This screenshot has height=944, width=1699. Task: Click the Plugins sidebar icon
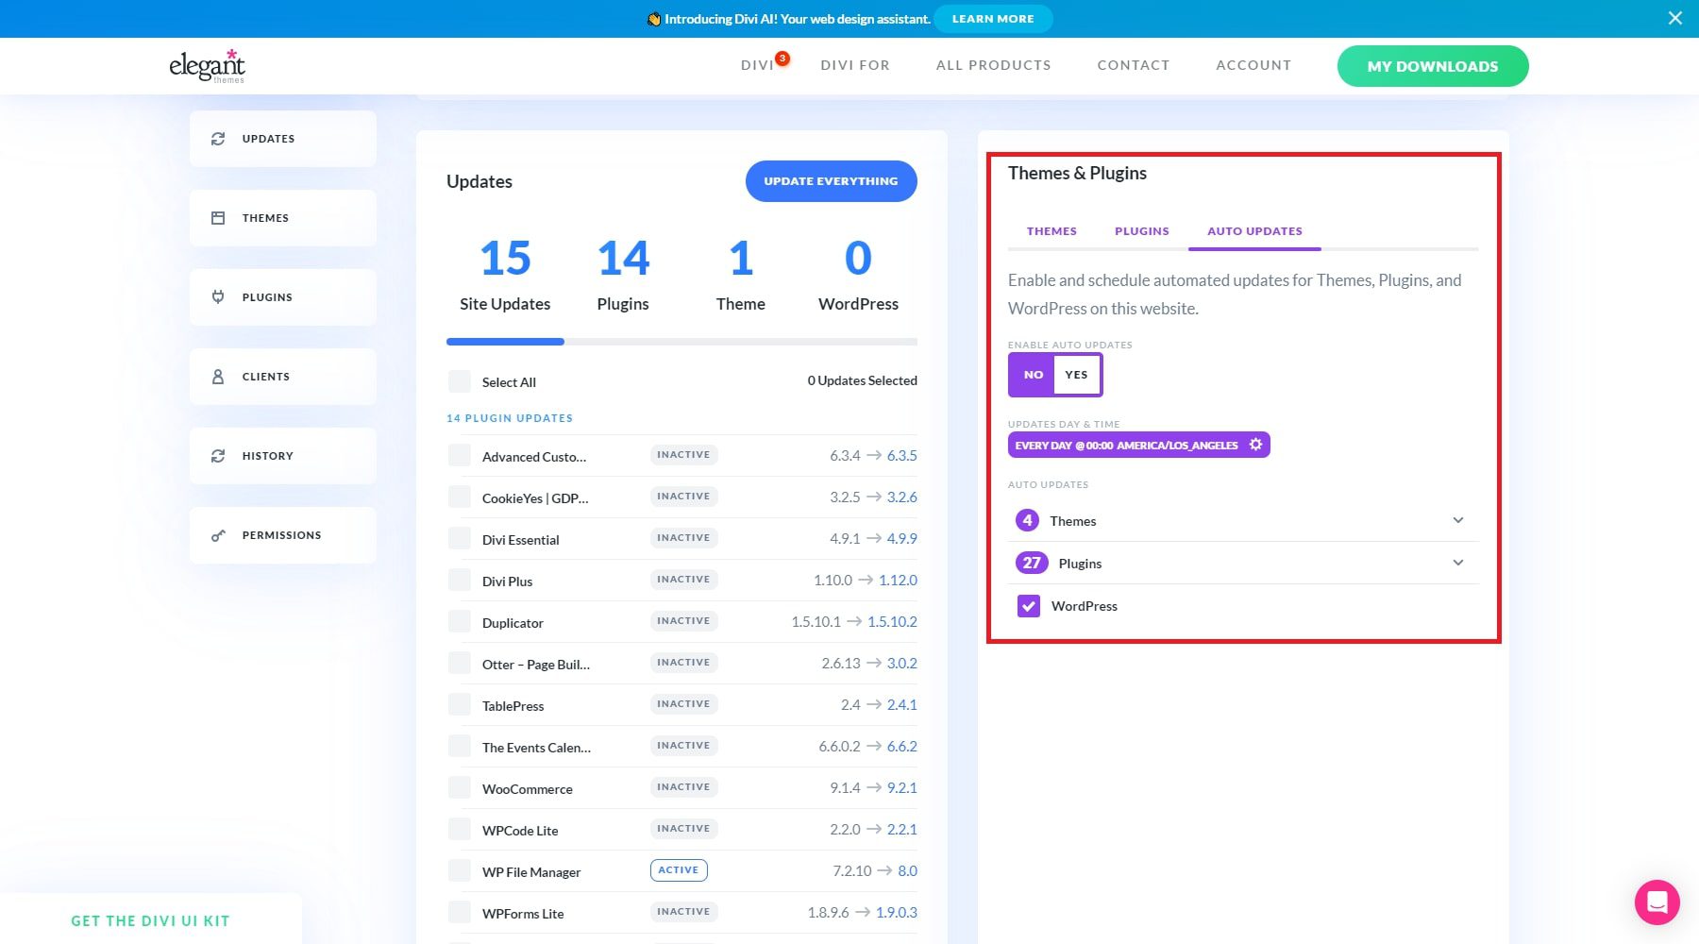[x=218, y=296]
